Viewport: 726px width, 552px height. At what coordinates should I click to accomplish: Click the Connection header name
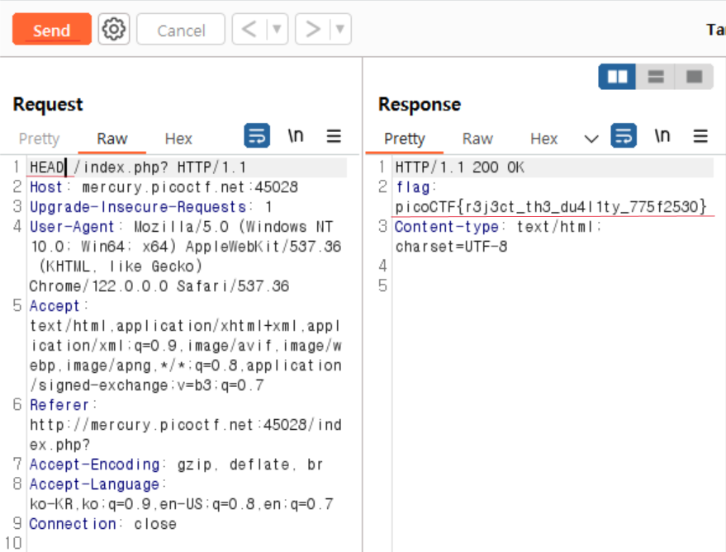click(x=73, y=524)
